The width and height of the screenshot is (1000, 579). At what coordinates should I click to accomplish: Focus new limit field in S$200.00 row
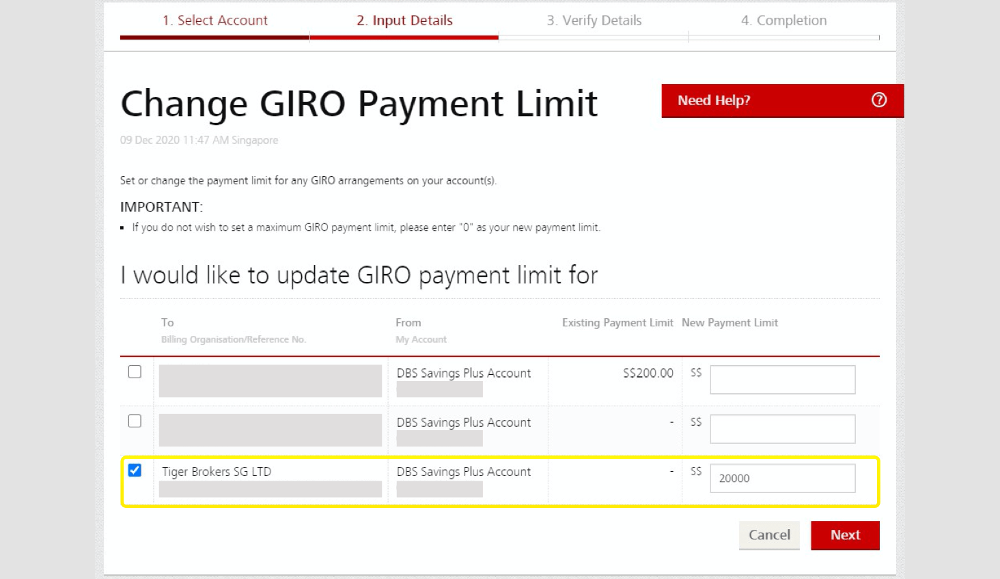coord(783,380)
